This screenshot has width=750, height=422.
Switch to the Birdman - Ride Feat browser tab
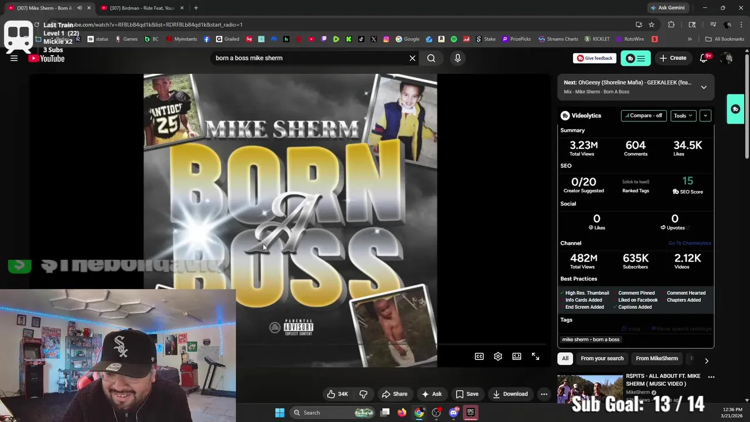tap(142, 8)
